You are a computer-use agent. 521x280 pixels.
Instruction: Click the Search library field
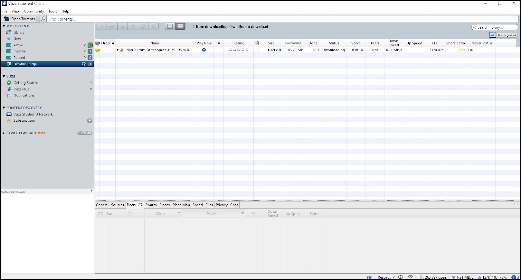[x=495, y=27]
